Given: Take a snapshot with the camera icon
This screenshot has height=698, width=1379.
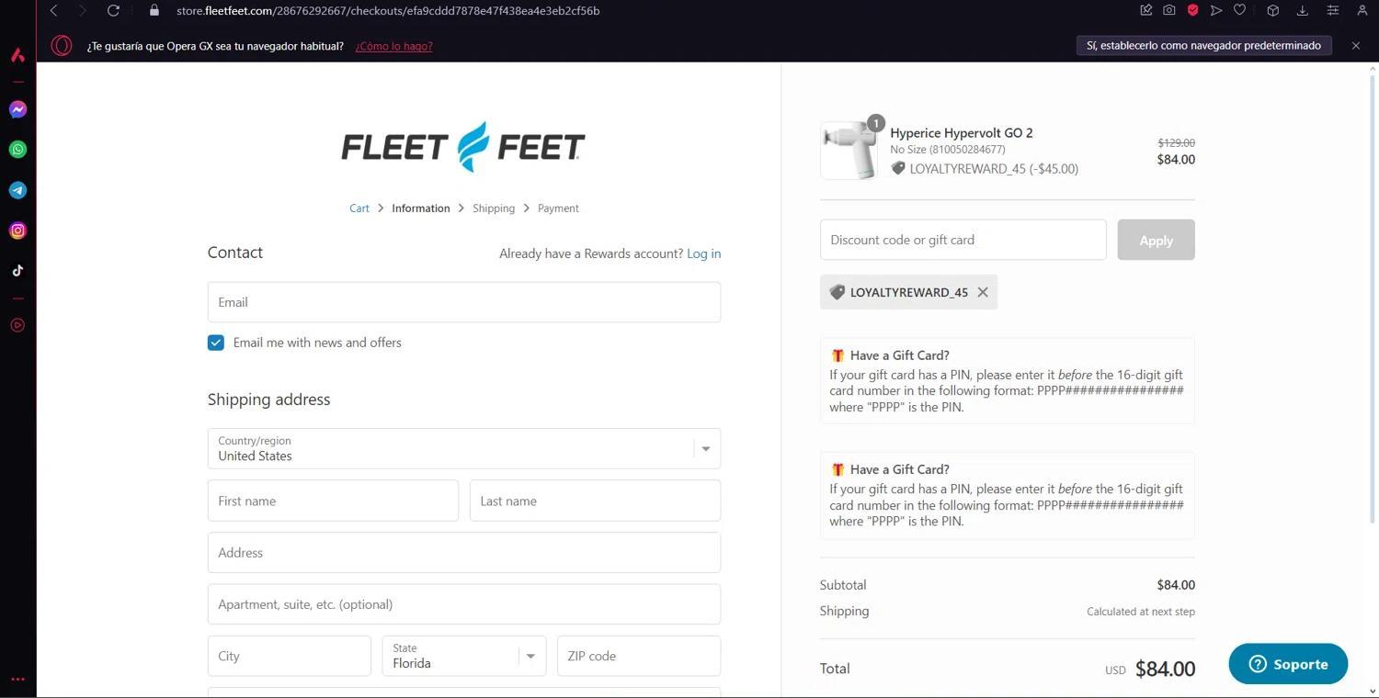Looking at the screenshot, I should [x=1169, y=10].
